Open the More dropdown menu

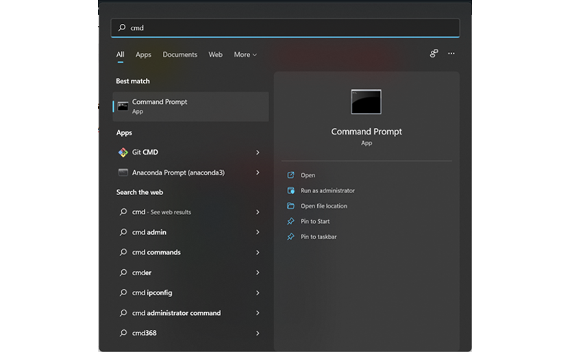[245, 55]
